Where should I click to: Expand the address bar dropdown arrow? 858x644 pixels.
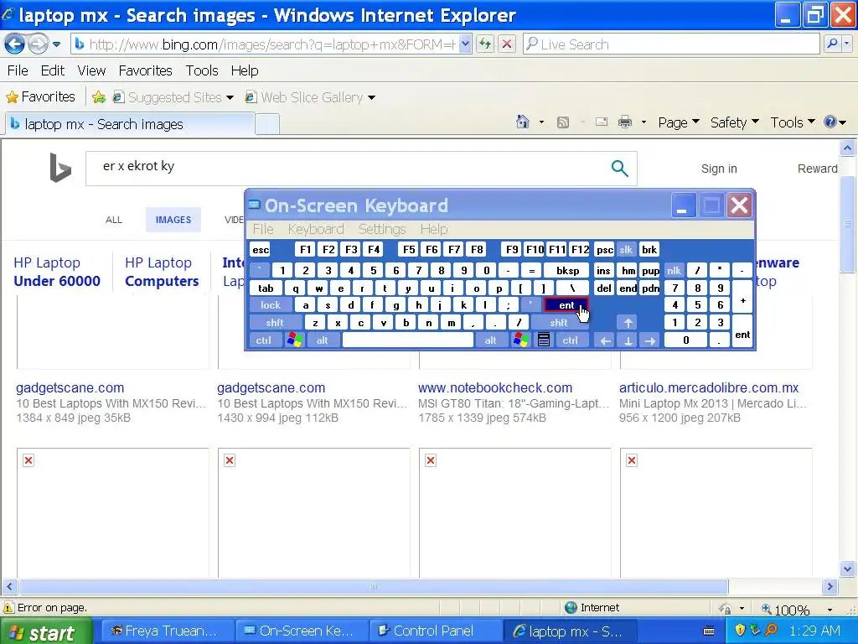tap(464, 44)
